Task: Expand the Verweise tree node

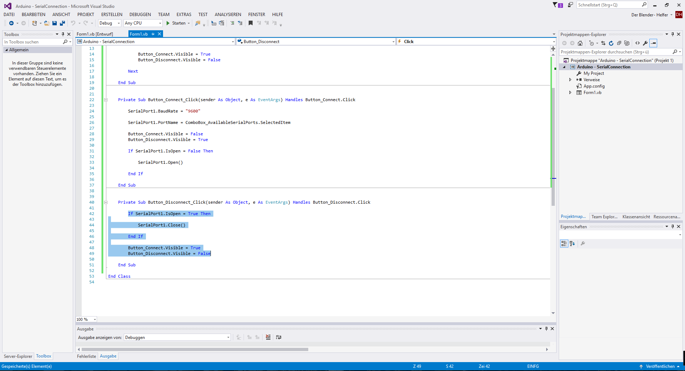Action: [570, 79]
